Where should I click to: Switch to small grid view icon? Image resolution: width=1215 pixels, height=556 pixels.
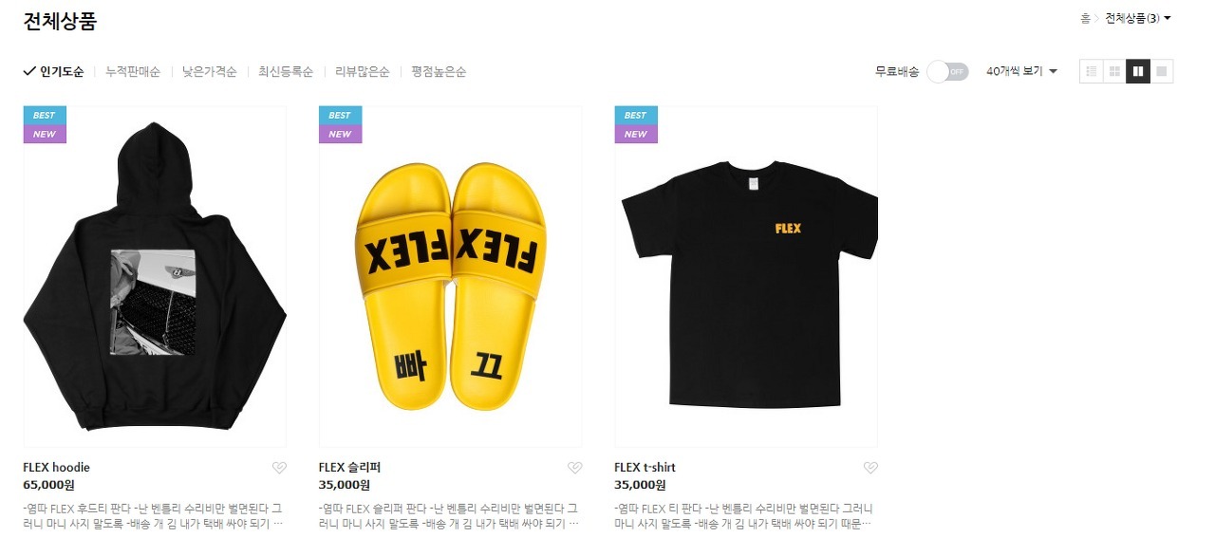tap(1114, 71)
